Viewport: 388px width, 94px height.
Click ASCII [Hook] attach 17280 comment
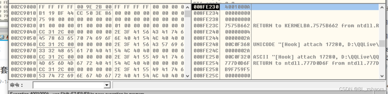click(x=316, y=57)
